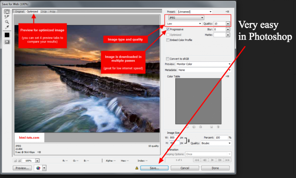Click the width W field showing 800
This screenshot has height=178, width=296.
[174, 138]
